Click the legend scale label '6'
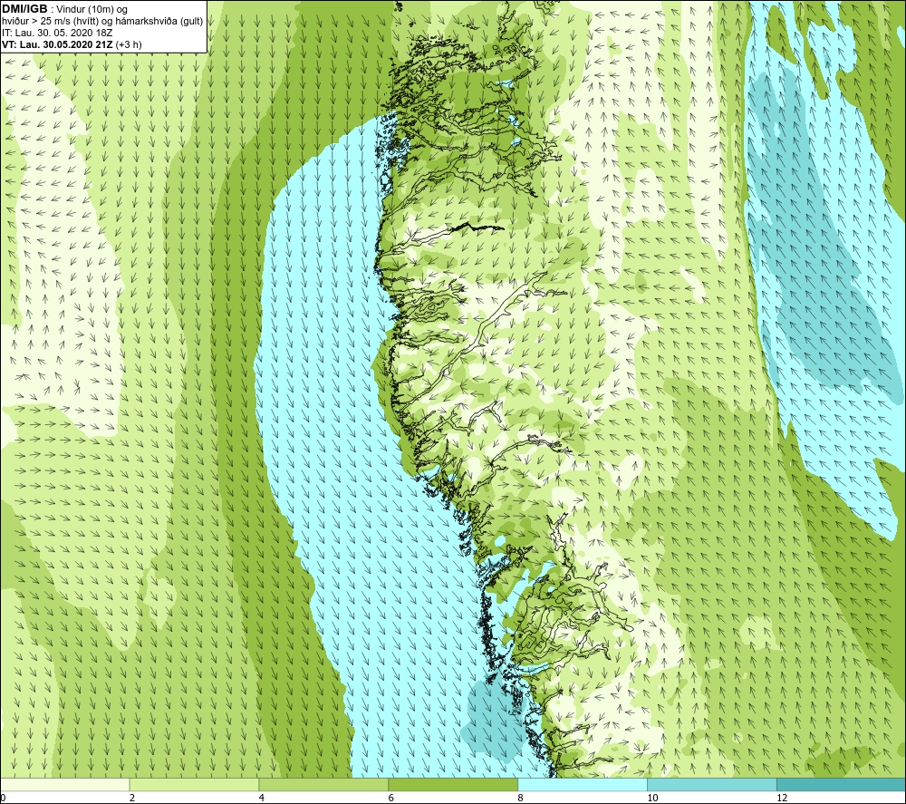This screenshot has height=804, width=906. pyautogui.click(x=391, y=798)
